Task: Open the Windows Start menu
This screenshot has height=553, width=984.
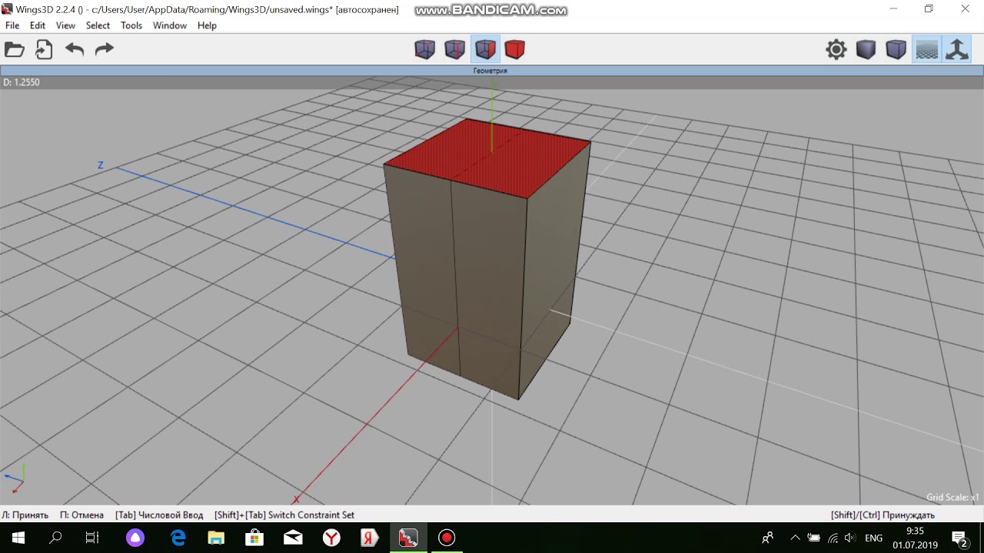Action: pos(18,538)
